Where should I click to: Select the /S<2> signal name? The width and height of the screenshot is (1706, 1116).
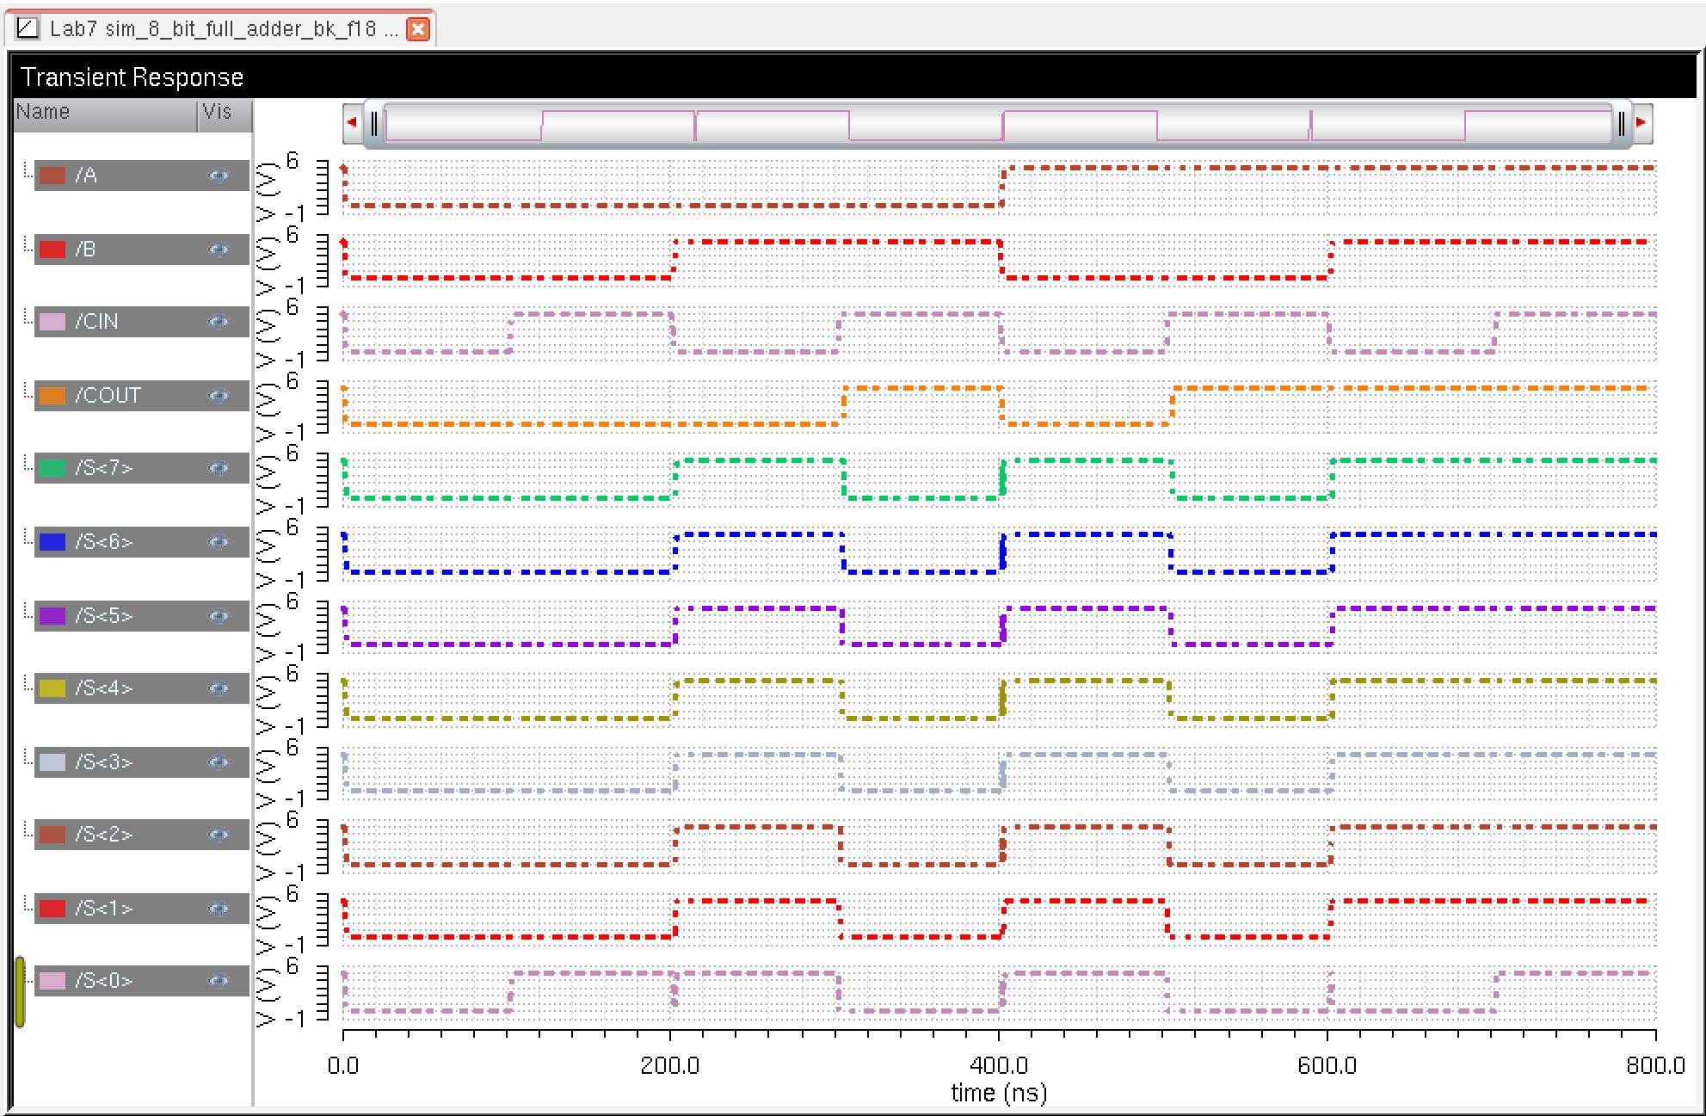click(x=103, y=835)
